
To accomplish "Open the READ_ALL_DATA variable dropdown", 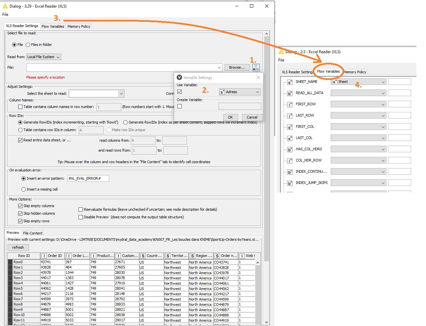I will click(358, 93).
